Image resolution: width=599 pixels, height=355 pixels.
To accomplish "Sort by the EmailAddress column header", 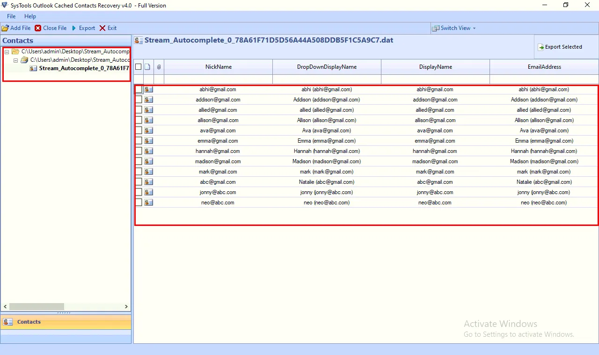I will pos(544,67).
